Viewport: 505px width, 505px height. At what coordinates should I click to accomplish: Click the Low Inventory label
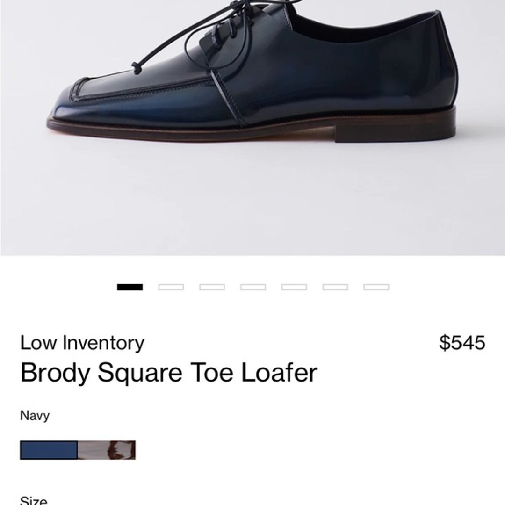(x=81, y=343)
